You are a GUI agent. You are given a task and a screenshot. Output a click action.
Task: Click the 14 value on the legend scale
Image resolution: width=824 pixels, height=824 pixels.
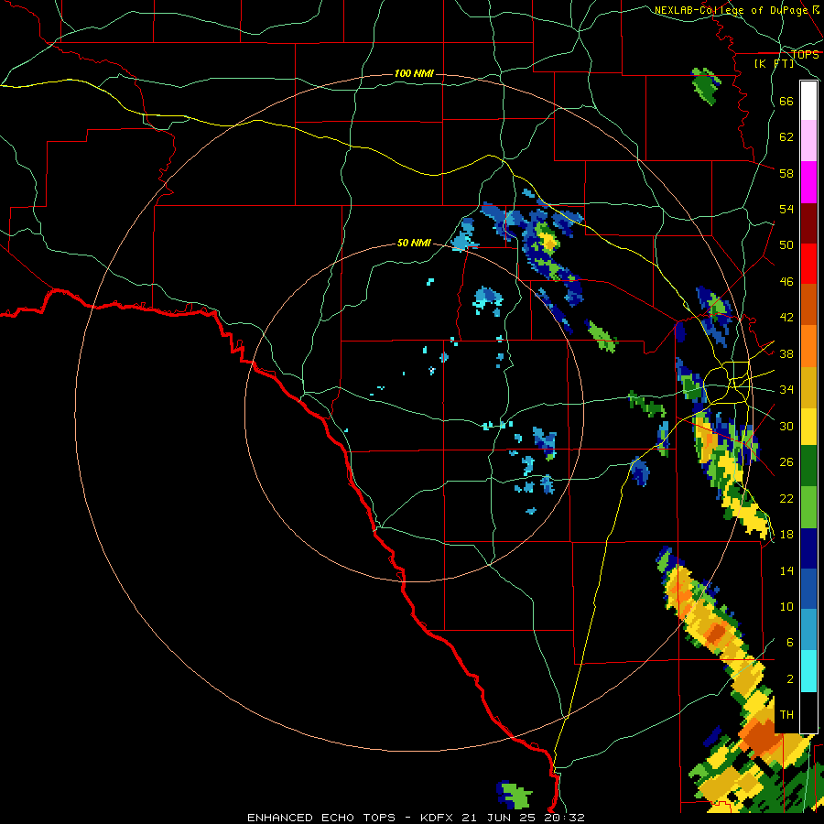pos(786,570)
